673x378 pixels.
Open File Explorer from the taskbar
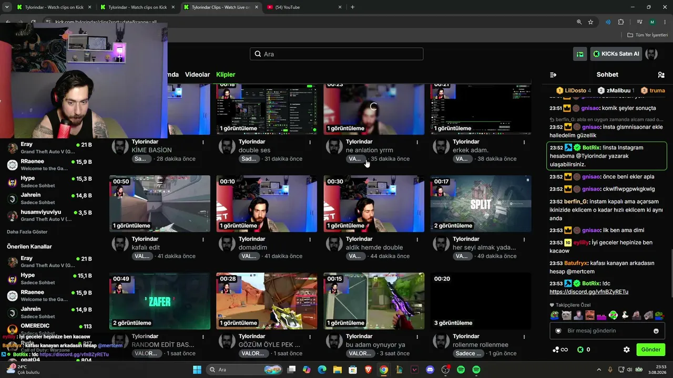pyautogui.click(x=338, y=370)
